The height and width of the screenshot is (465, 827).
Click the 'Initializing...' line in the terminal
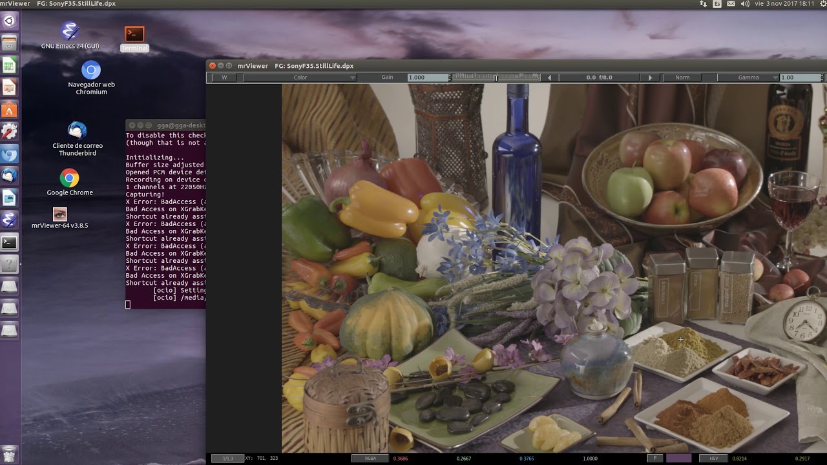[x=155, y=158]
